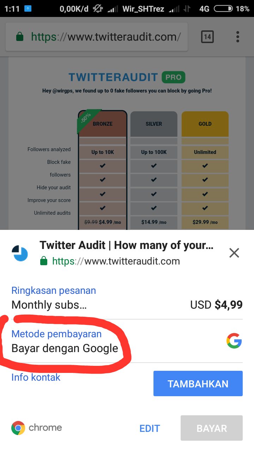Tap the Chrome logo at the sheet's bottom
This screenshot has height=452, width=254.
click(18, 428)
